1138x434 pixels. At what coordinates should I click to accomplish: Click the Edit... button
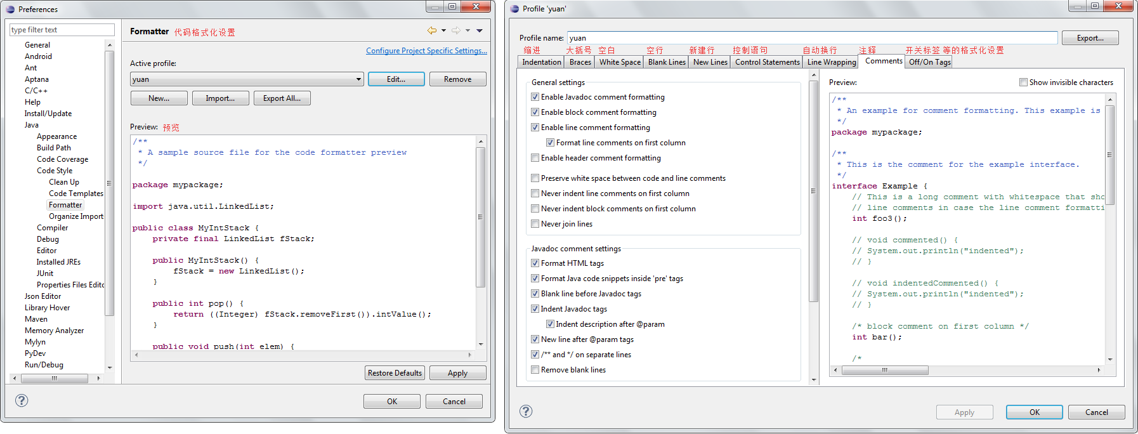click(x=396, y=79)
